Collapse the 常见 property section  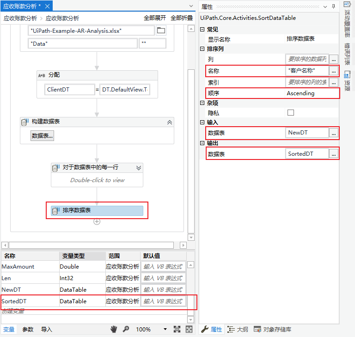pyautogui.click(x=202, y=30)
